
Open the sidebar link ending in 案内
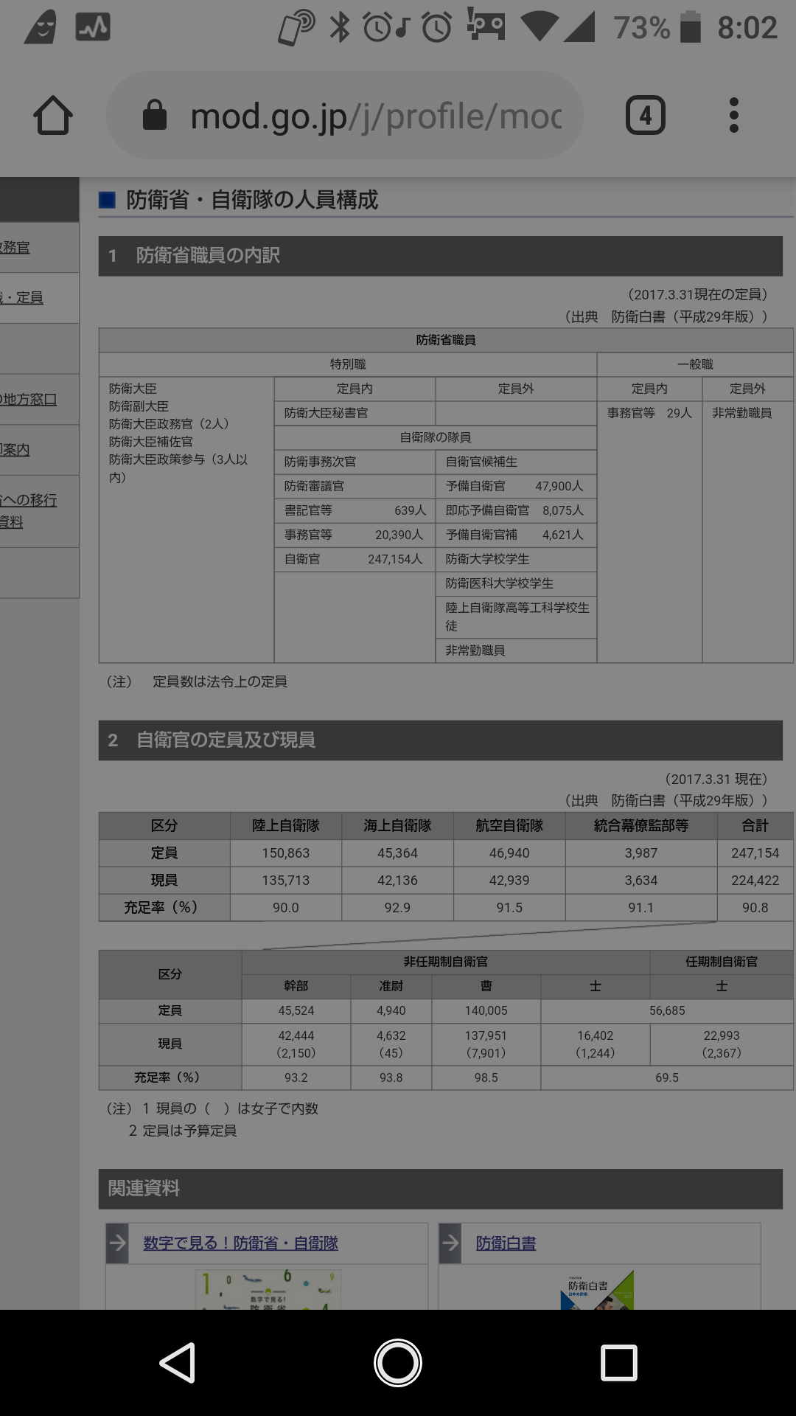click(15, 449)
